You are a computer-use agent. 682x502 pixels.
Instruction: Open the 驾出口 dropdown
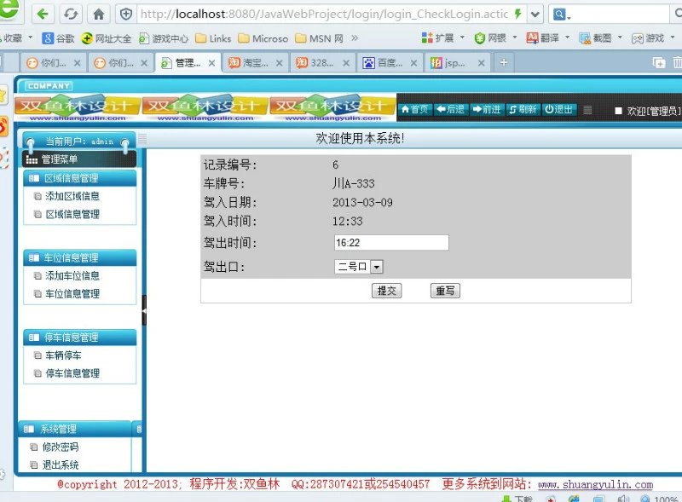(x=358, y=266)
